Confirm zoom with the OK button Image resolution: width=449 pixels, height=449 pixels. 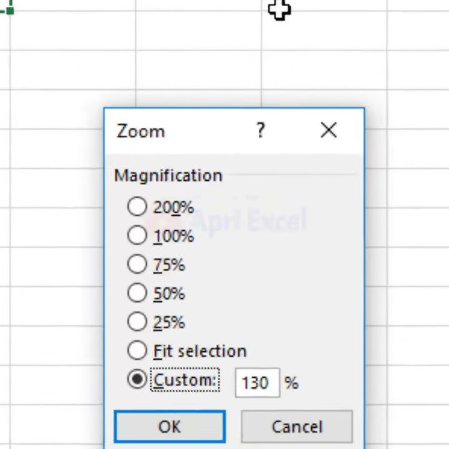click(170, 427)
